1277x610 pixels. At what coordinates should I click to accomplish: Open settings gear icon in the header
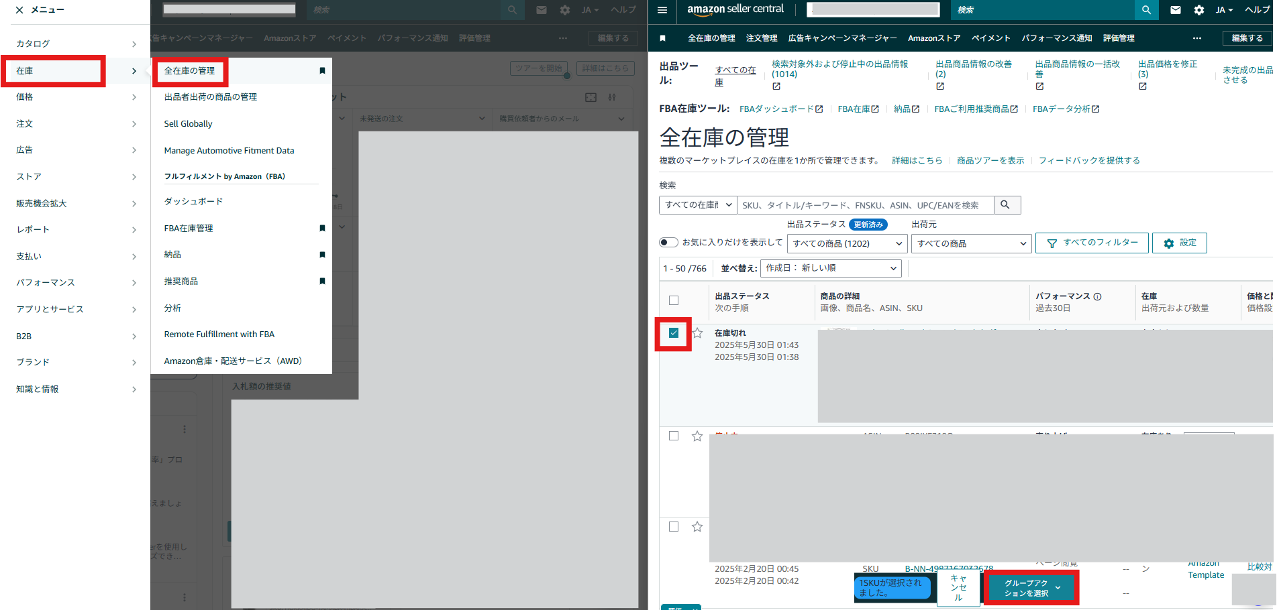coord(1199,10)
